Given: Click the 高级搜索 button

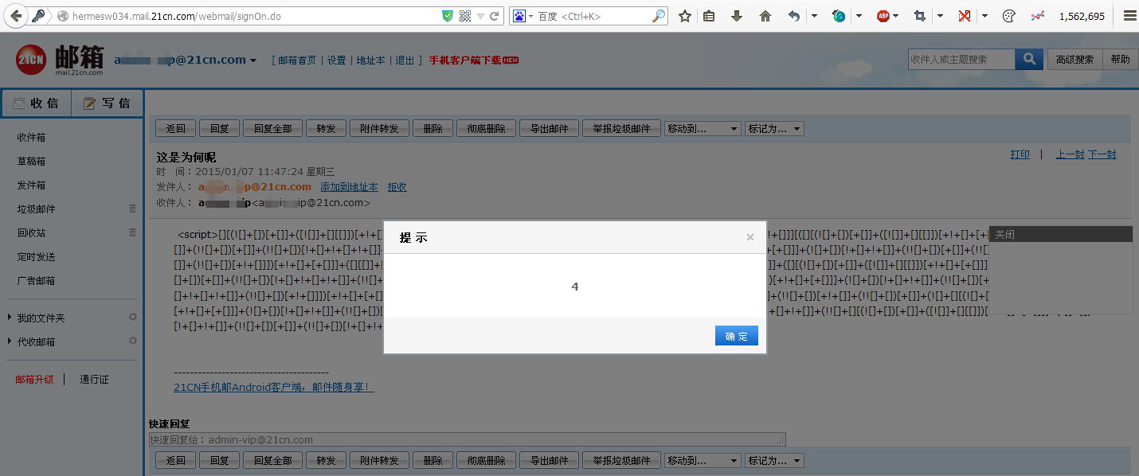Looking at the screenshot, I should pos(1074,59).
